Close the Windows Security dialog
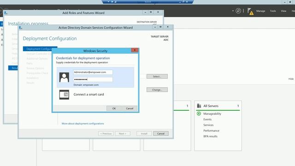Image resolution: width=295 pixels, height=166 pixels. point(135,50)
